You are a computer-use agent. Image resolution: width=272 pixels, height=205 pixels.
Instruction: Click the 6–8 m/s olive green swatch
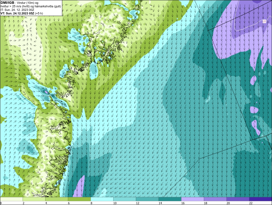pyautogui.click(x=79, y=199)
